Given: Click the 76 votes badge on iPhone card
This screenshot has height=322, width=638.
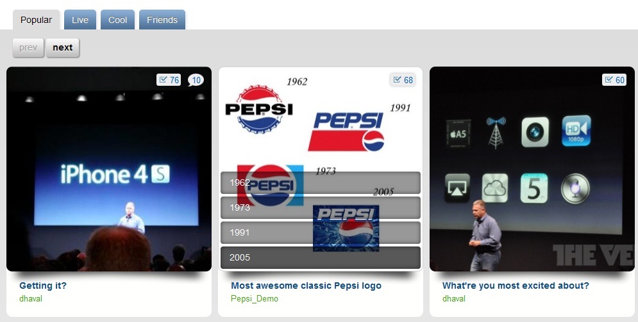Looking at the screenshot, I should coord(169,80).
